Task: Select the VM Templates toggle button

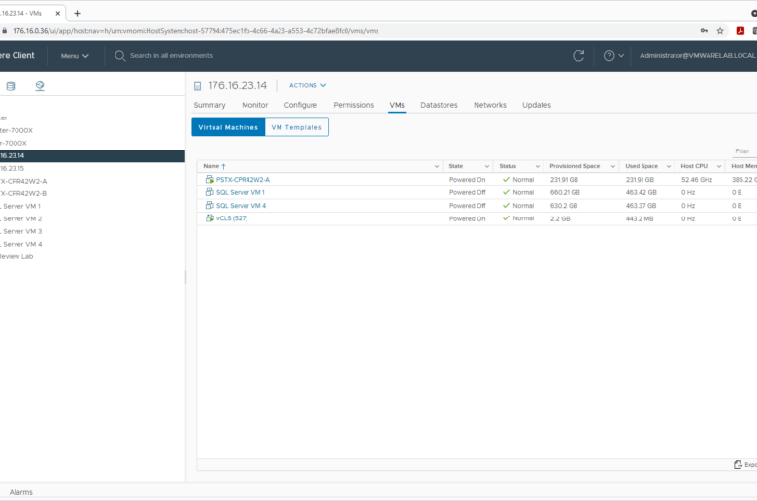Action: tap(296, 127)
